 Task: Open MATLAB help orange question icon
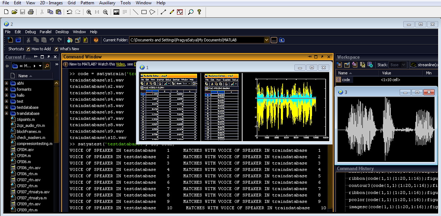[96, 40]
